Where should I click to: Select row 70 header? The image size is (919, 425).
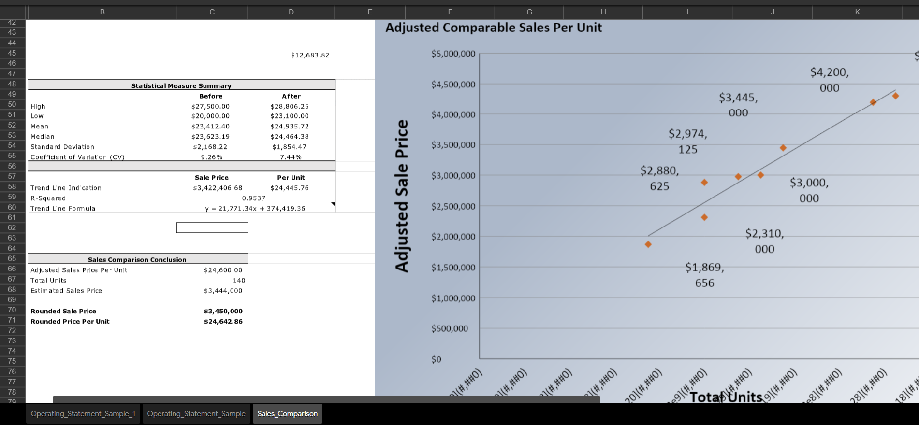12,310
